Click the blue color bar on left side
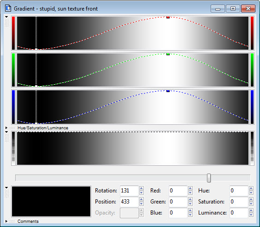 click(13, 107)
